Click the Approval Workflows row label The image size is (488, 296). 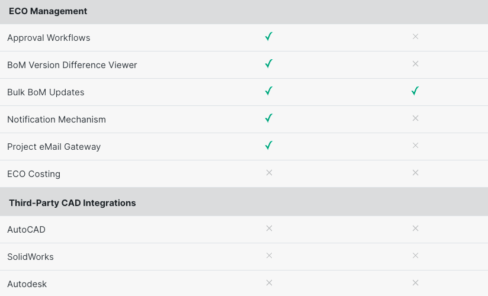[49, 38]
